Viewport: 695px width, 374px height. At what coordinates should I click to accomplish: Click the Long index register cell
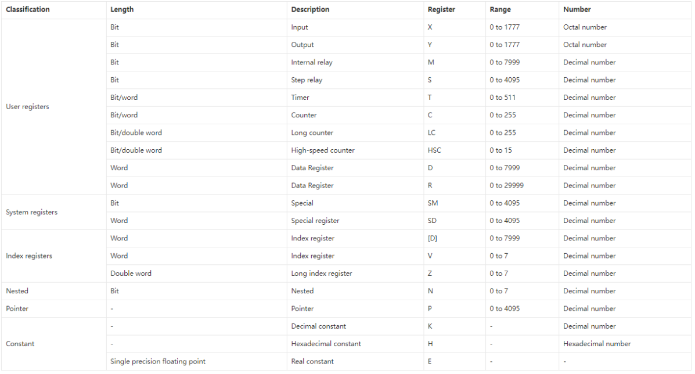coord(322,274)
